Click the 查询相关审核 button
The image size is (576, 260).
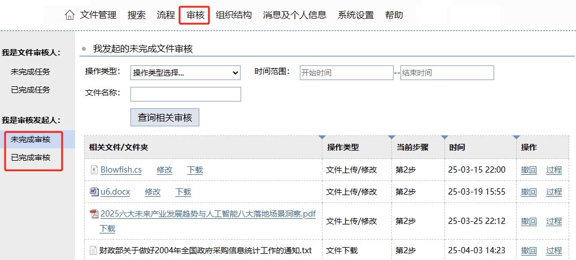[x=165, y=118]
